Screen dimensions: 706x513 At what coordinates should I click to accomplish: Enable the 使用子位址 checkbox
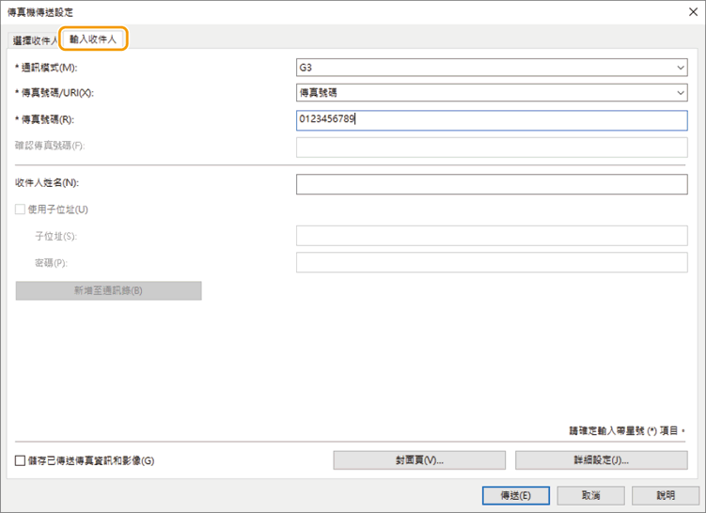coord(21,210)
